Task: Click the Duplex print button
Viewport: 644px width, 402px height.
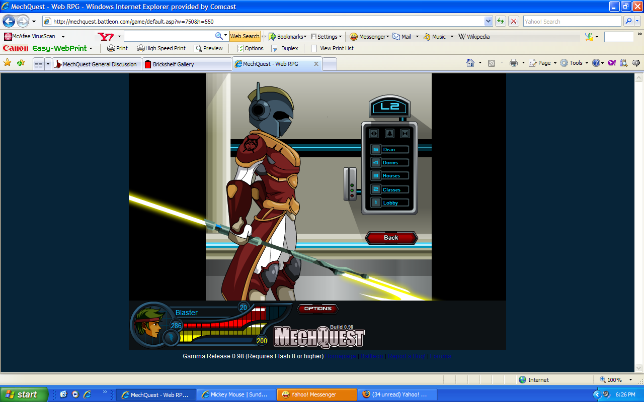Action: (x=285, y=48)
